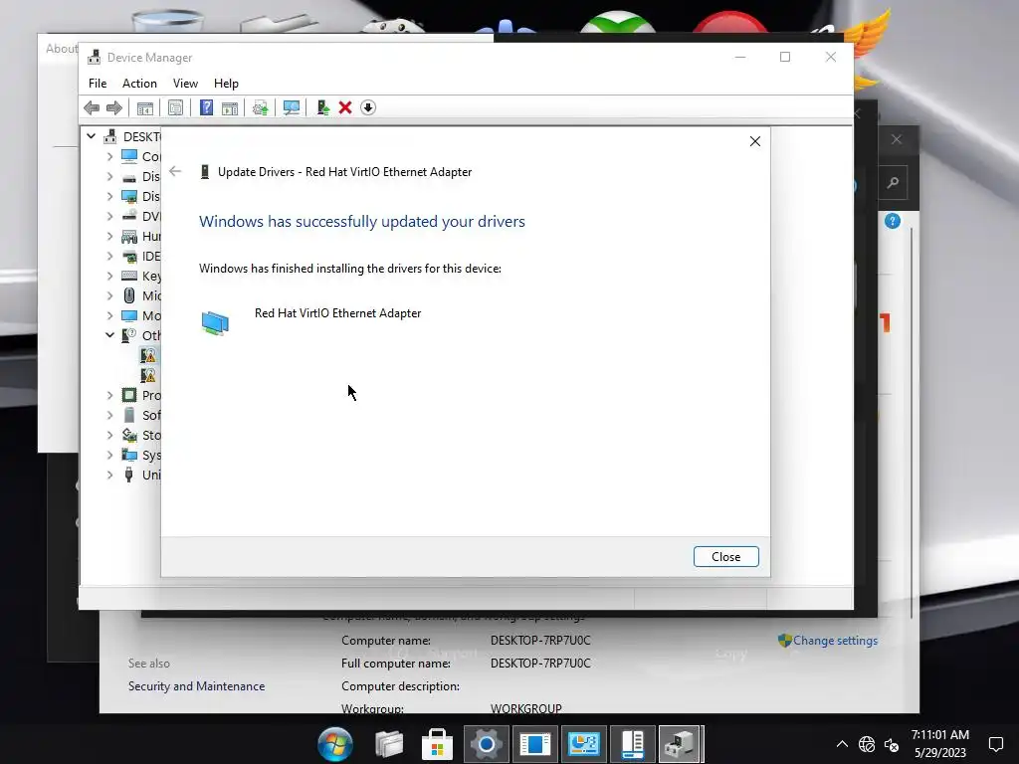Click the Human Interface Devices tree icon

[x=129, y=236]
